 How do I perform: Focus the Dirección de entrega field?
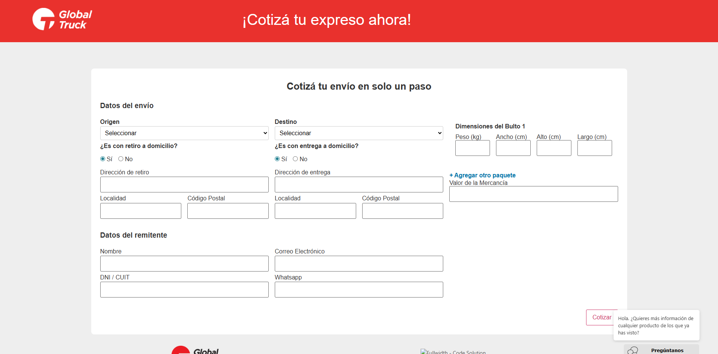pyautogui.click(x=359, y=185)
